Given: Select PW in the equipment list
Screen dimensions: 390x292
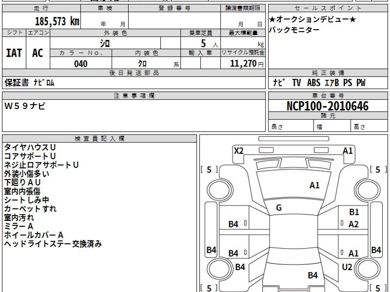Looking at the screenshot, I should coord(361,83).
